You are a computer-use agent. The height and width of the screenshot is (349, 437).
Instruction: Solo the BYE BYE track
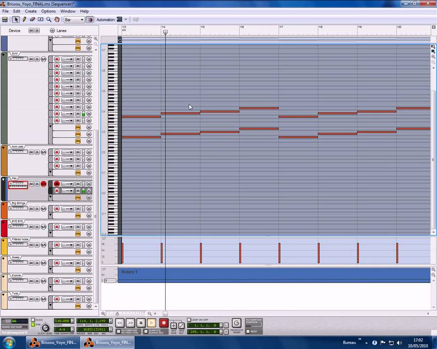point(37,227)
